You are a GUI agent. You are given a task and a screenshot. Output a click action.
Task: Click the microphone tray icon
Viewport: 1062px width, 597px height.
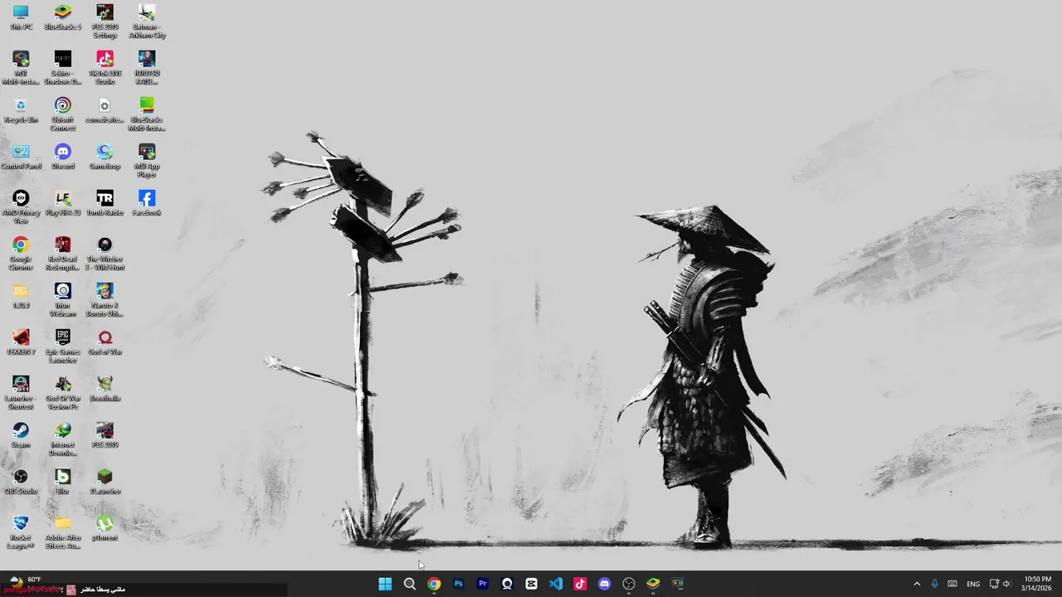coord(935,584)
